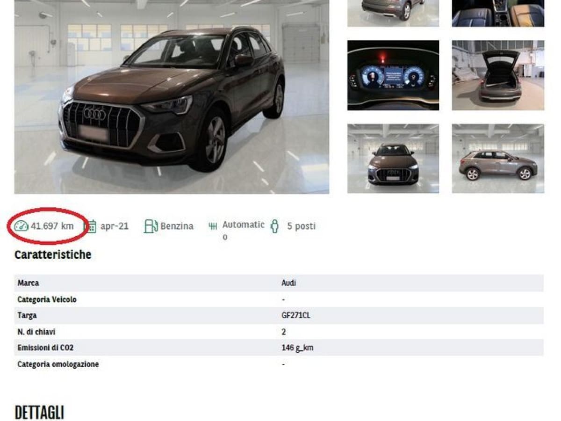Click the fuel pump Benzina icon
The width and height of the screenshot is (561, 421).
151,226
